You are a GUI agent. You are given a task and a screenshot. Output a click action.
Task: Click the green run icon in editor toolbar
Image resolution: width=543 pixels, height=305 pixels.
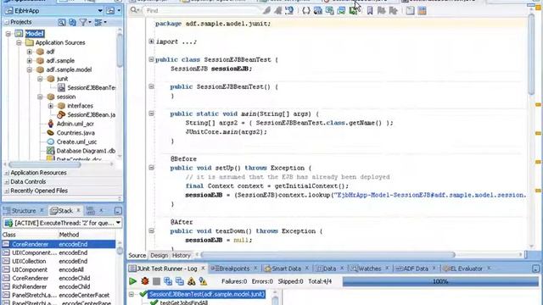tap(353, 11)
